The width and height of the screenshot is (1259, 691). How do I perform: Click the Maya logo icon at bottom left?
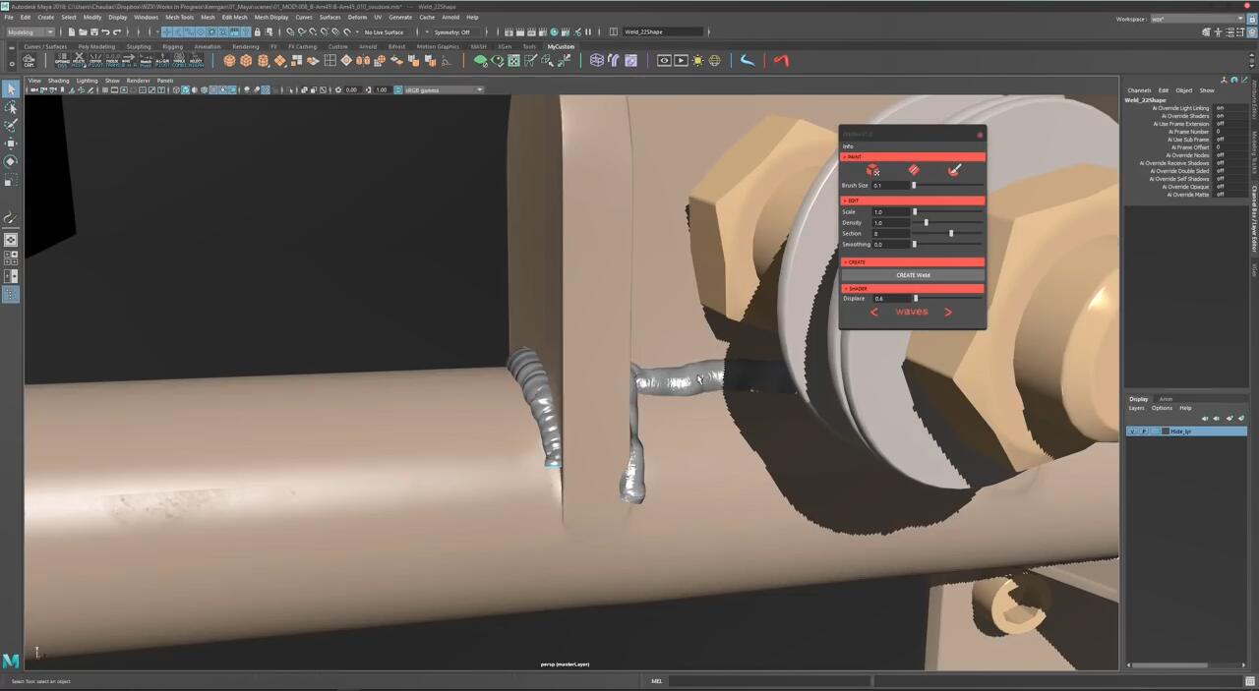click(11, 661)
